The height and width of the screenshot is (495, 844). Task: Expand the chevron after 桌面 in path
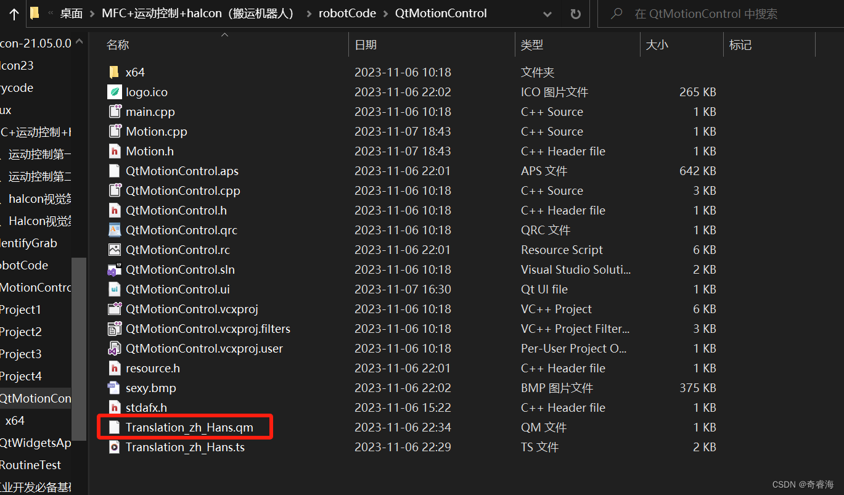(x=92, y=14)
